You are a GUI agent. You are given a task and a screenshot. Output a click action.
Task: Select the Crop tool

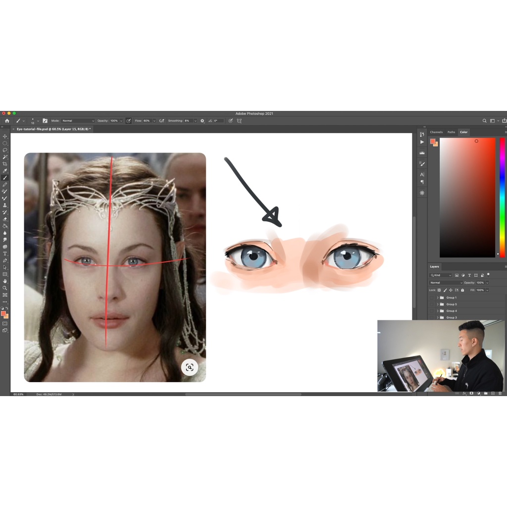pyautogui.click(x=5, y=164)
